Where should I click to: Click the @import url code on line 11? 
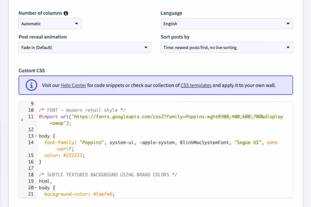click(161, 120)
